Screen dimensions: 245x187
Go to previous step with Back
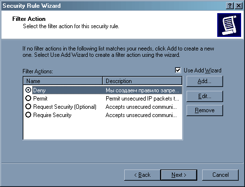click(142, 175)
